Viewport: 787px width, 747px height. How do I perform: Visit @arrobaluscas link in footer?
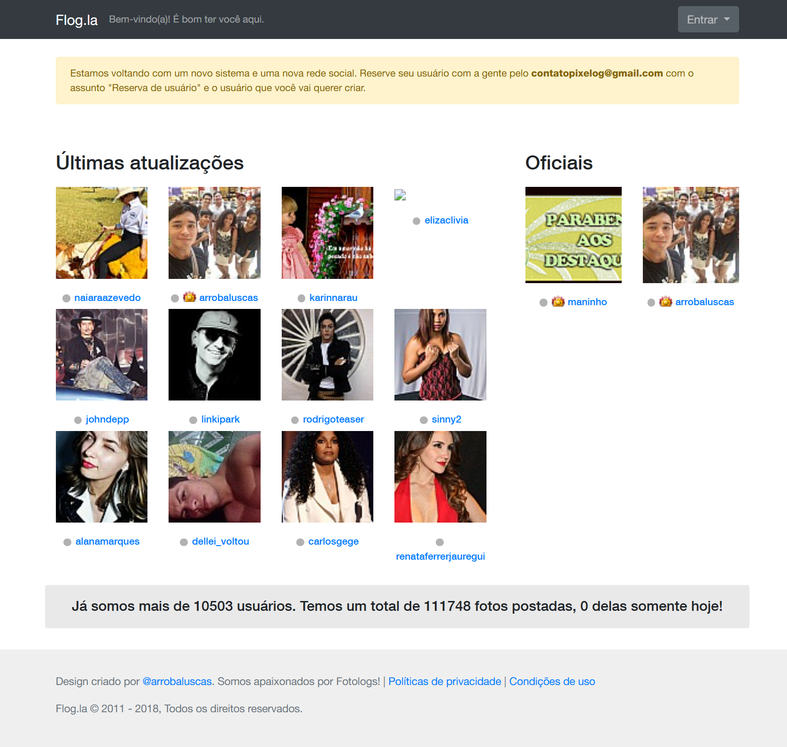pos(177,681)
